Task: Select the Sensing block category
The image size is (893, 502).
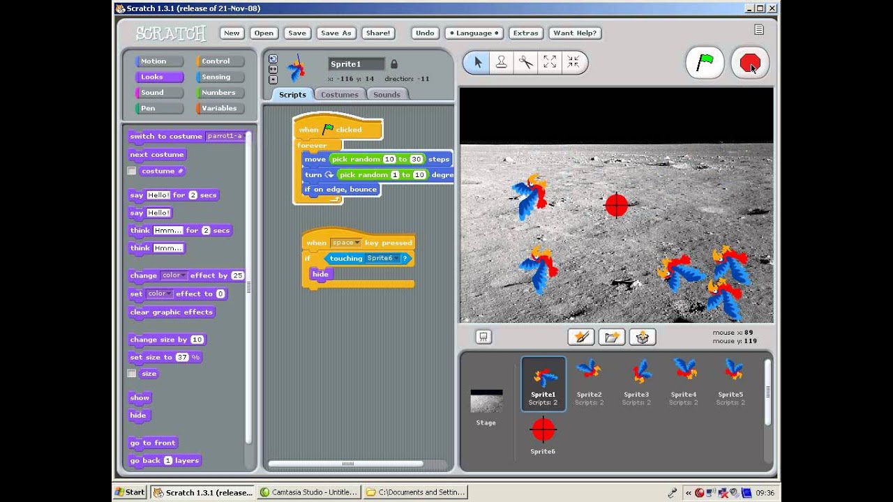Action: 220,77
